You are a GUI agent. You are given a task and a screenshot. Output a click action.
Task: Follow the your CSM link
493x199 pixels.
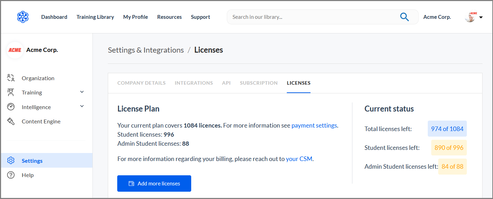coord(299,159)
